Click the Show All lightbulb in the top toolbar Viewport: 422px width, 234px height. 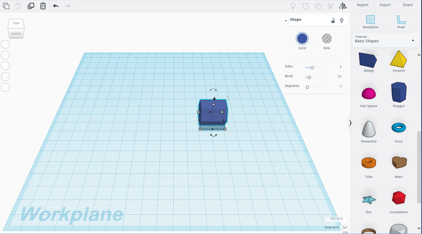point(293,6)
